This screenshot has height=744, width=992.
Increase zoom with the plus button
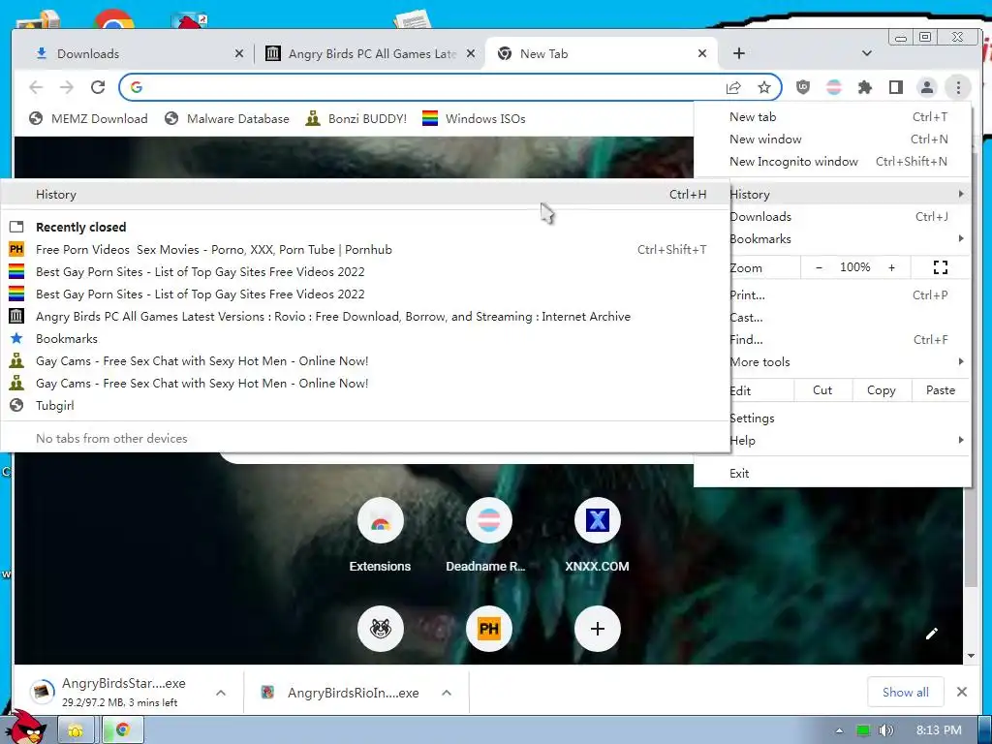tap(891, 267)
